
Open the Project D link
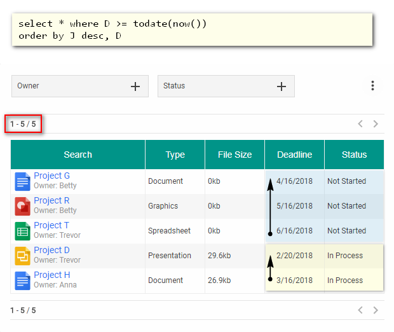[51, 251]
